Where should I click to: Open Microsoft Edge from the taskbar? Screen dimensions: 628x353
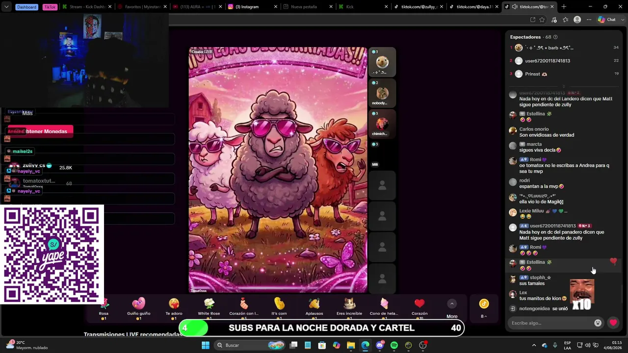(x=366, y=345)
